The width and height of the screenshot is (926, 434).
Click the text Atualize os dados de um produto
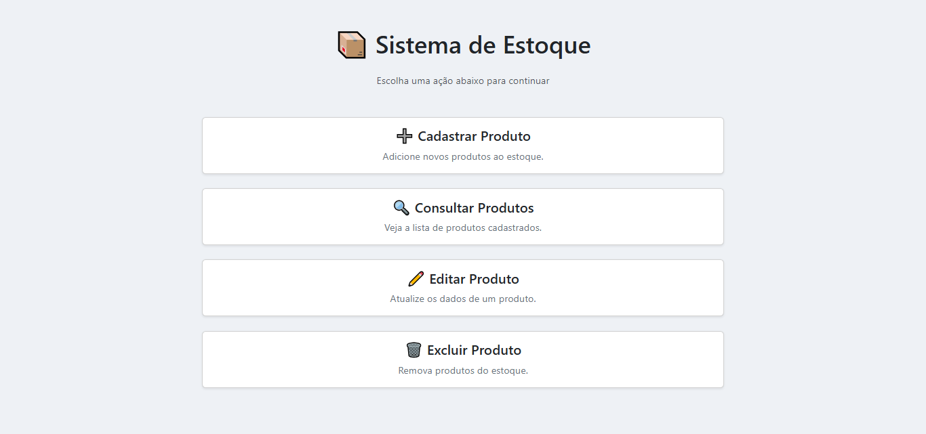(463, 298)
